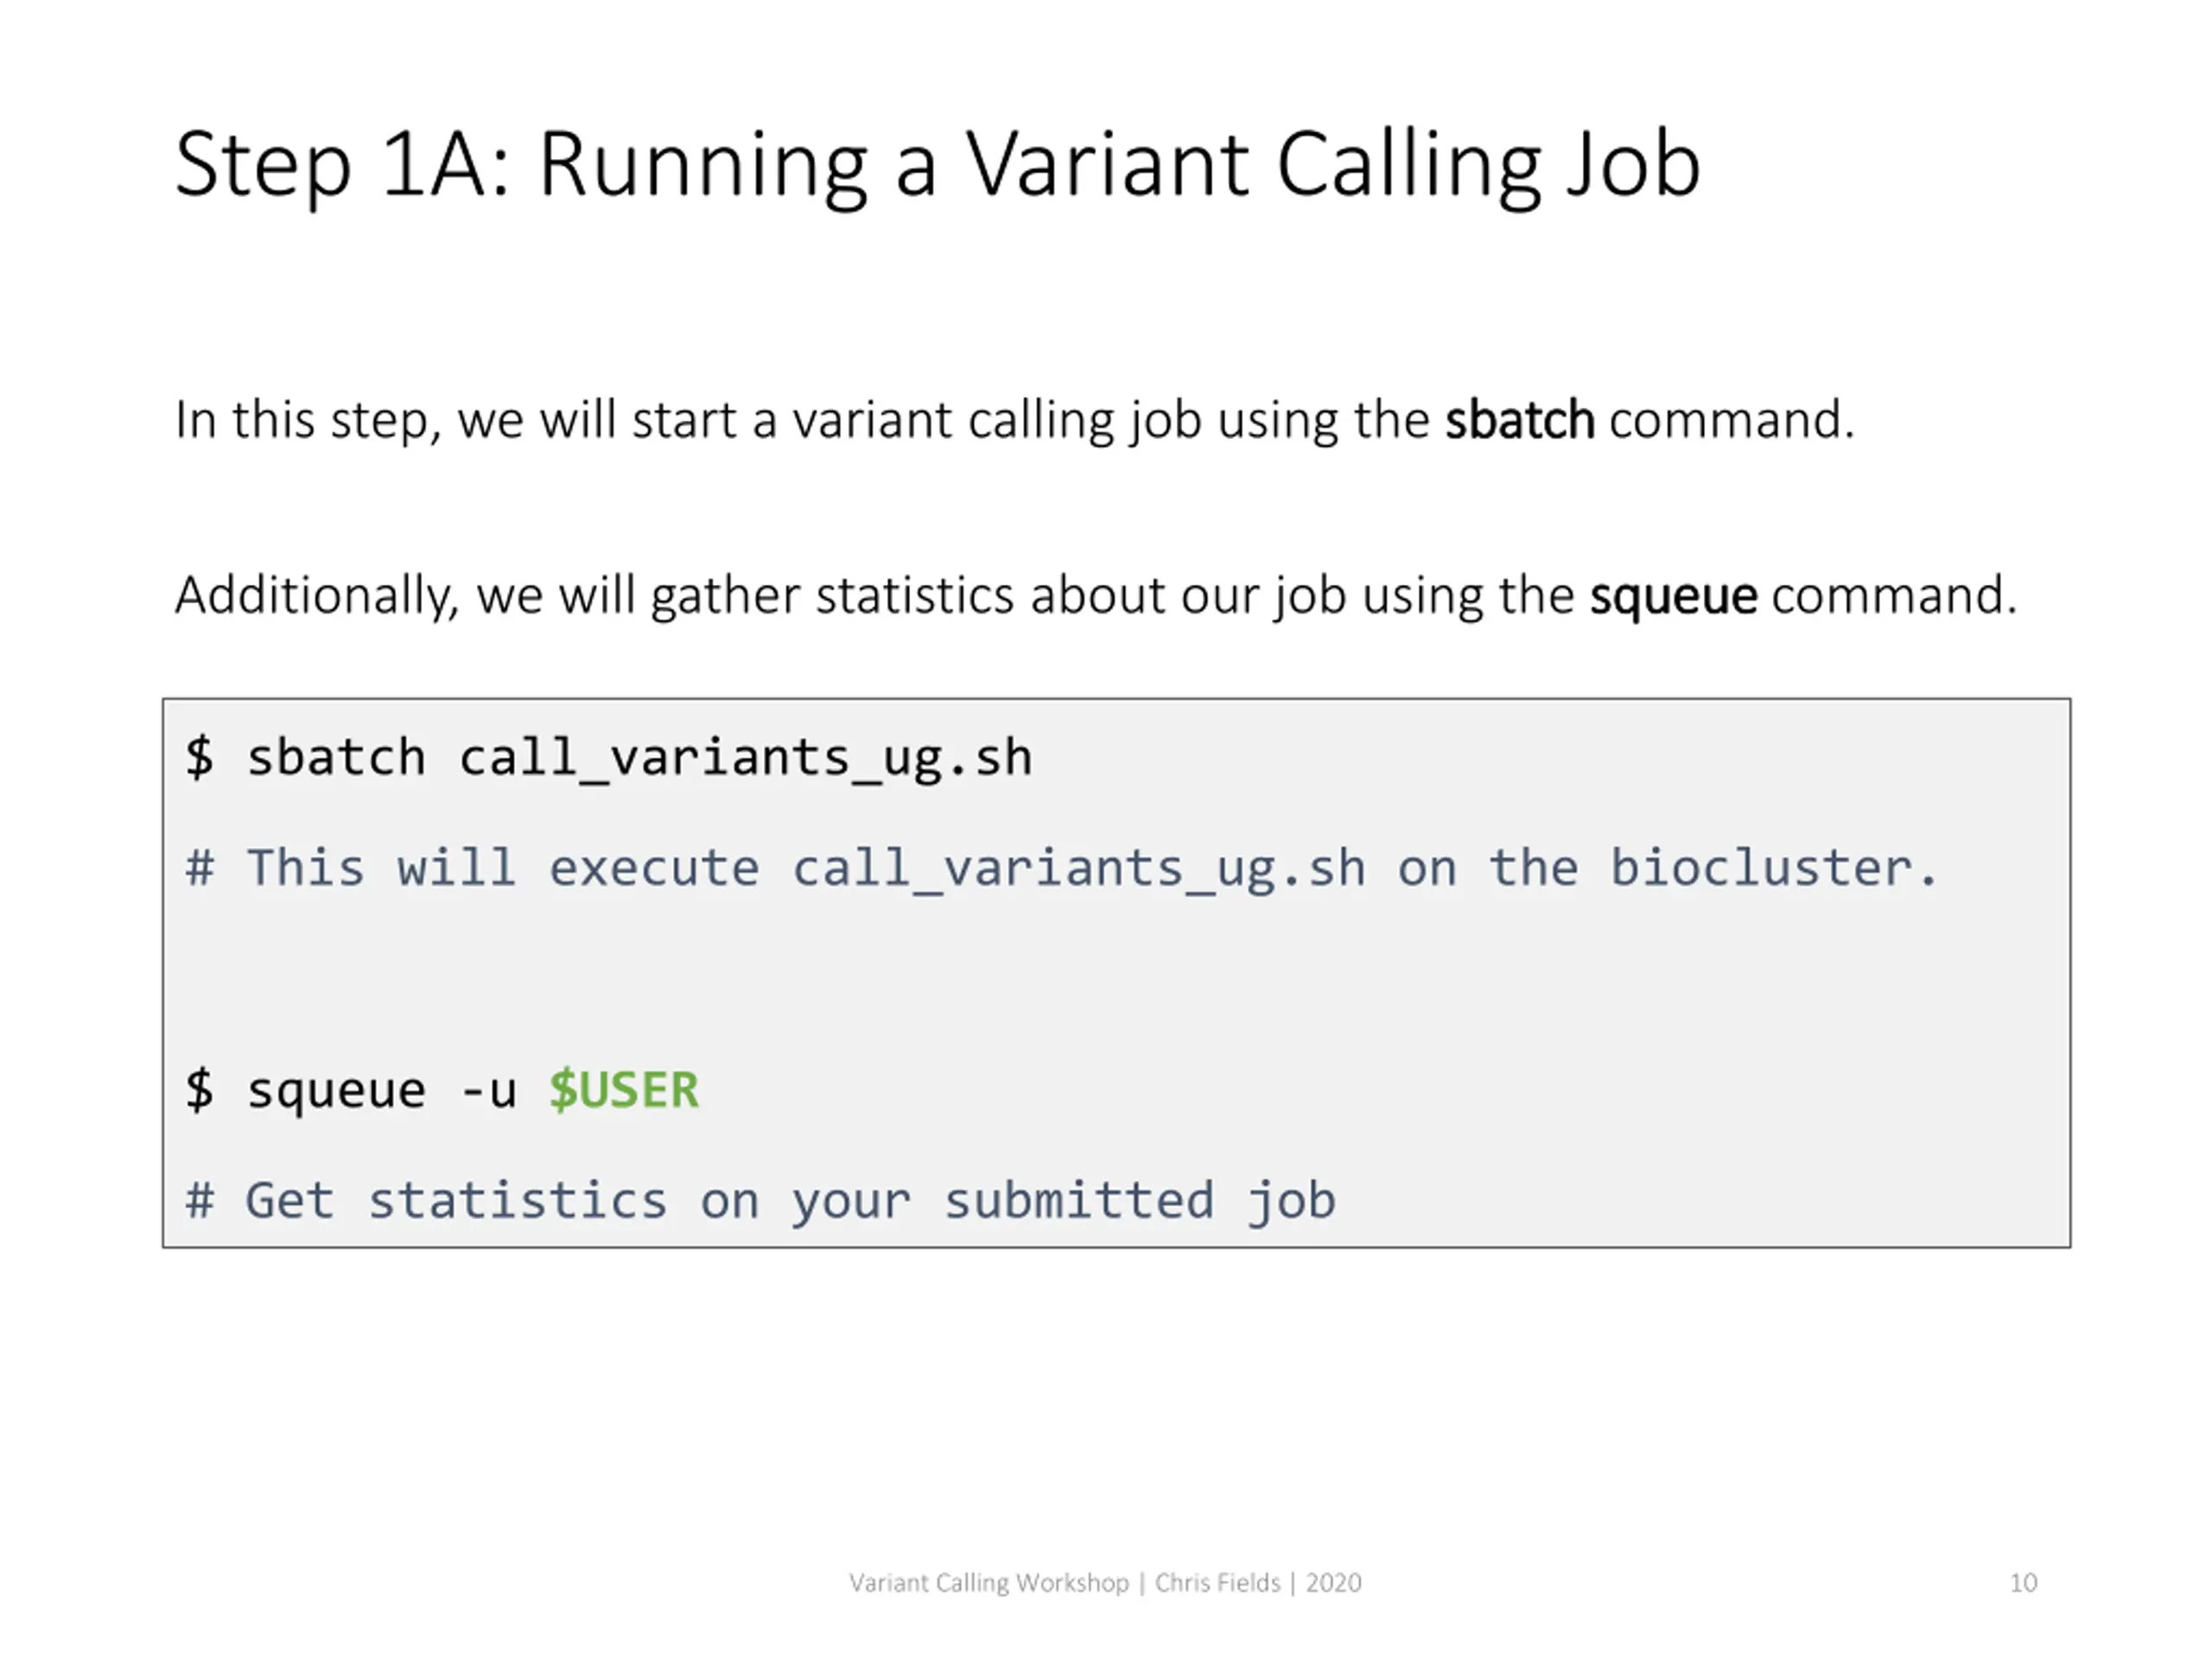The height and width of the screenshot is (1659, 2212).
Task: Click the comment '# This will execute call_variants_ug.sh on the biocluster.'
Action: (x=1062, y=868)
